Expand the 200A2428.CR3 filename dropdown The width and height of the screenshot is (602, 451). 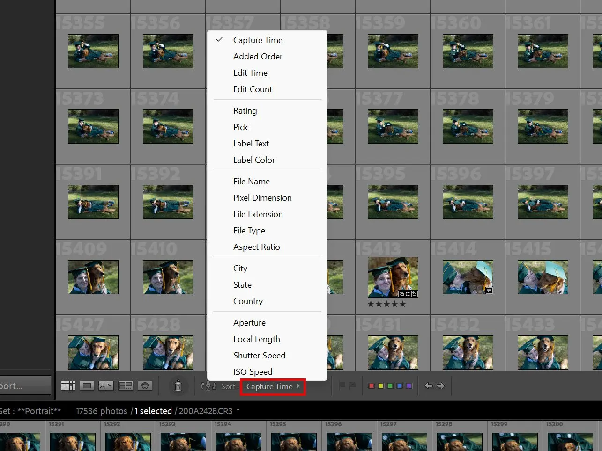[238, 411]
